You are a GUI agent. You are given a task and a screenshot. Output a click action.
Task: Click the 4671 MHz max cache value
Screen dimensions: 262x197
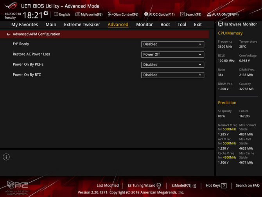coord(246,163)
